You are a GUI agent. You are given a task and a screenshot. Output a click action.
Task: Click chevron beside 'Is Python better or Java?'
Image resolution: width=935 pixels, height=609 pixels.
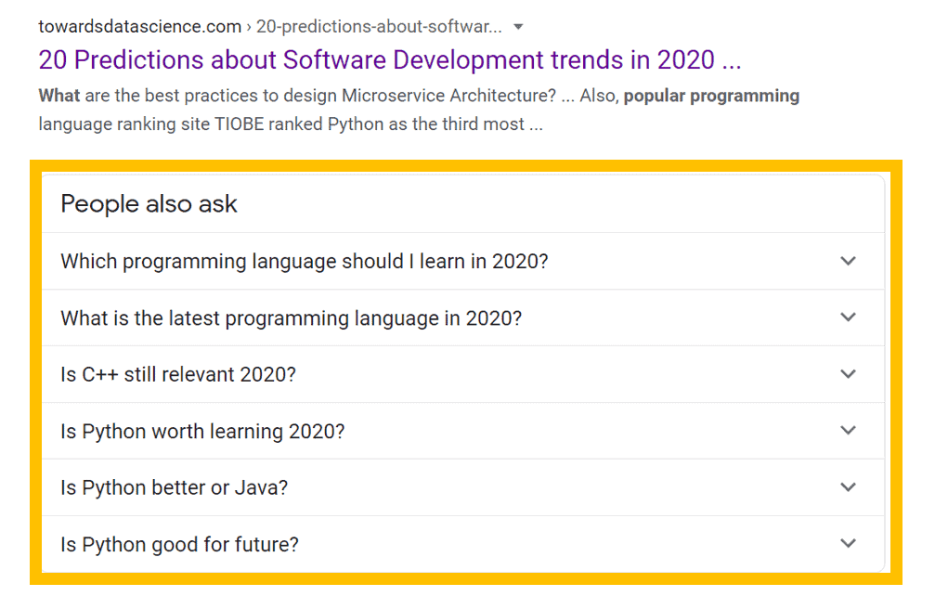[x=848, y=486]
